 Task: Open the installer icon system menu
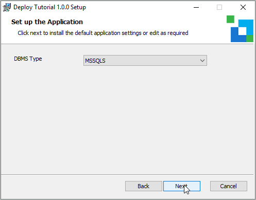(7, 7)
